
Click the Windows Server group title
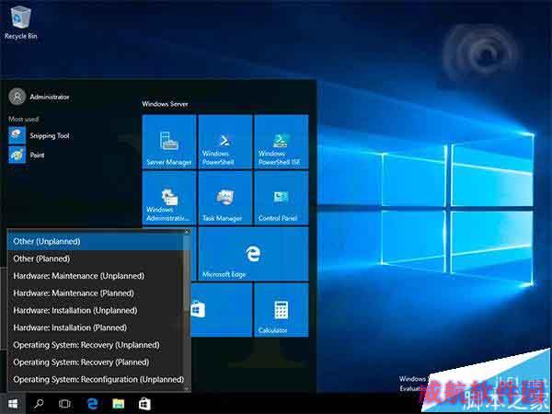[165, 104]
